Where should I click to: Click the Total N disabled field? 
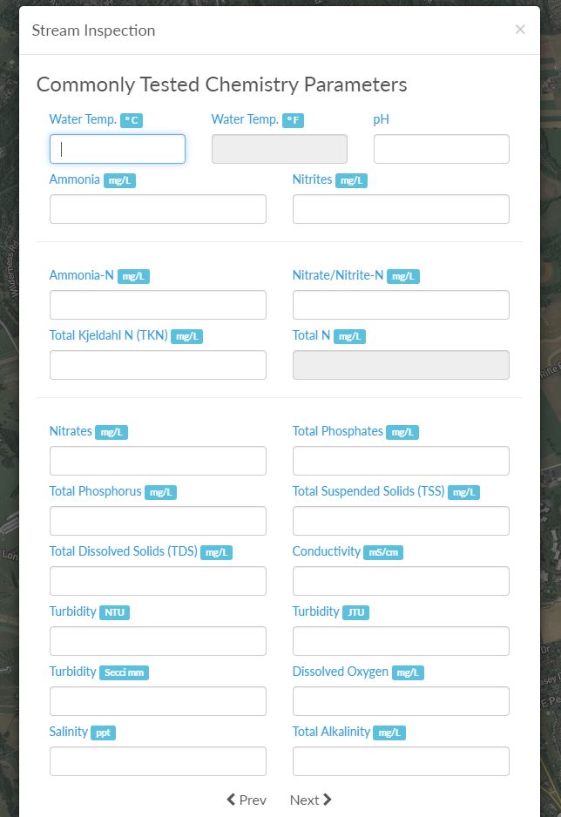pos(401,365)
